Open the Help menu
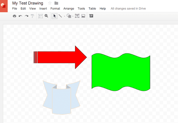Screen dimensions: 178x123 pyautogui.click(x=103, y=8)
